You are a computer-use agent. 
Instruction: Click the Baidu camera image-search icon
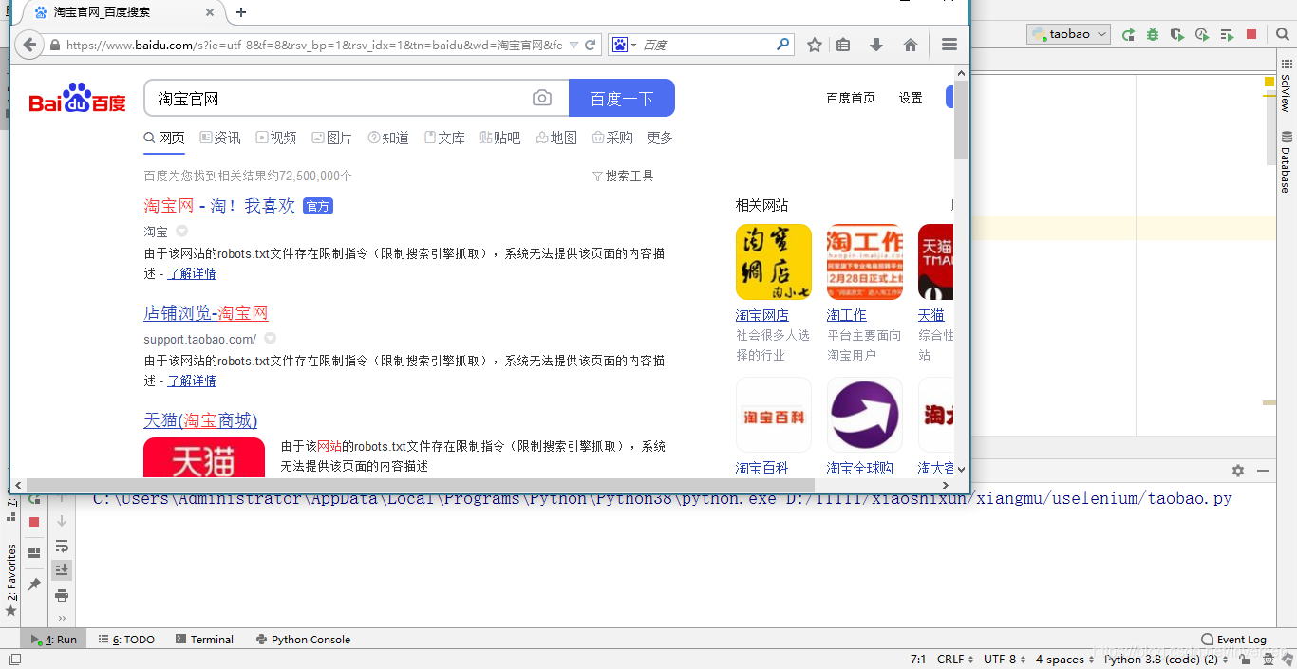click(542, 98)
